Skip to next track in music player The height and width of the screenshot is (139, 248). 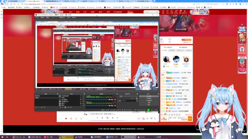113,118
